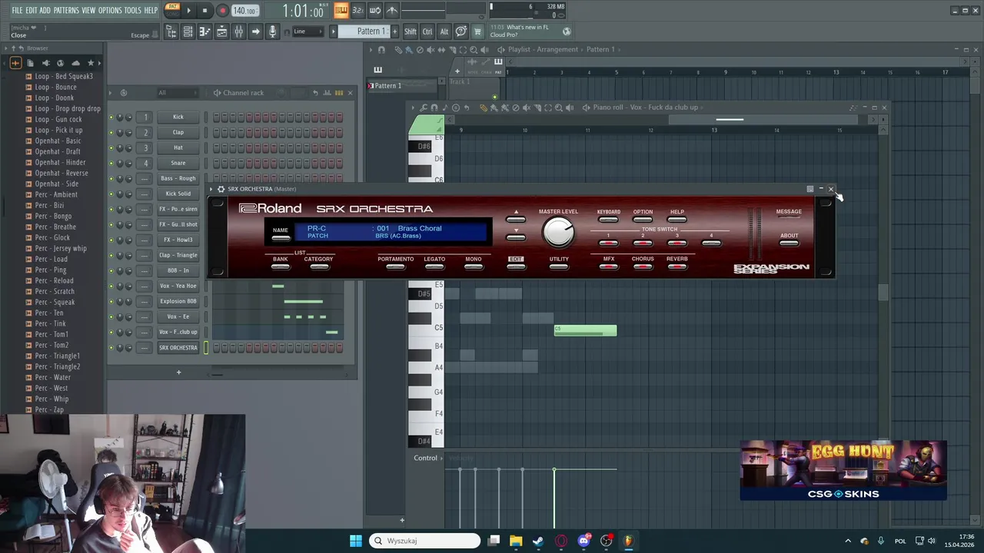
Task: Open Playlist menu arrow
Action: 371,49
